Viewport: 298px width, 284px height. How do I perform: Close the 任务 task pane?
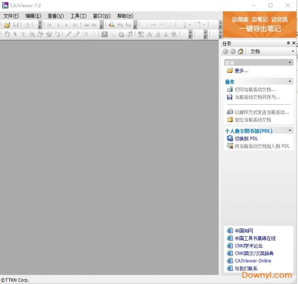(x=293, y=43)
